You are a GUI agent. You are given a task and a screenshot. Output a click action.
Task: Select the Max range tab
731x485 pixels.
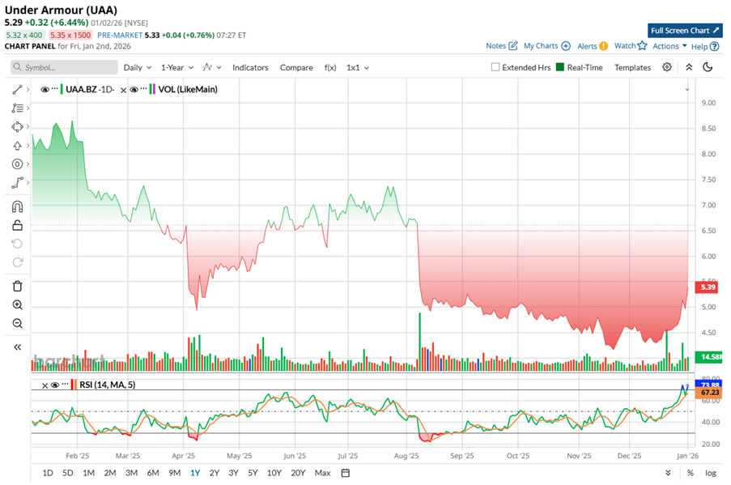pyautogui.click(x=323, y=473)
